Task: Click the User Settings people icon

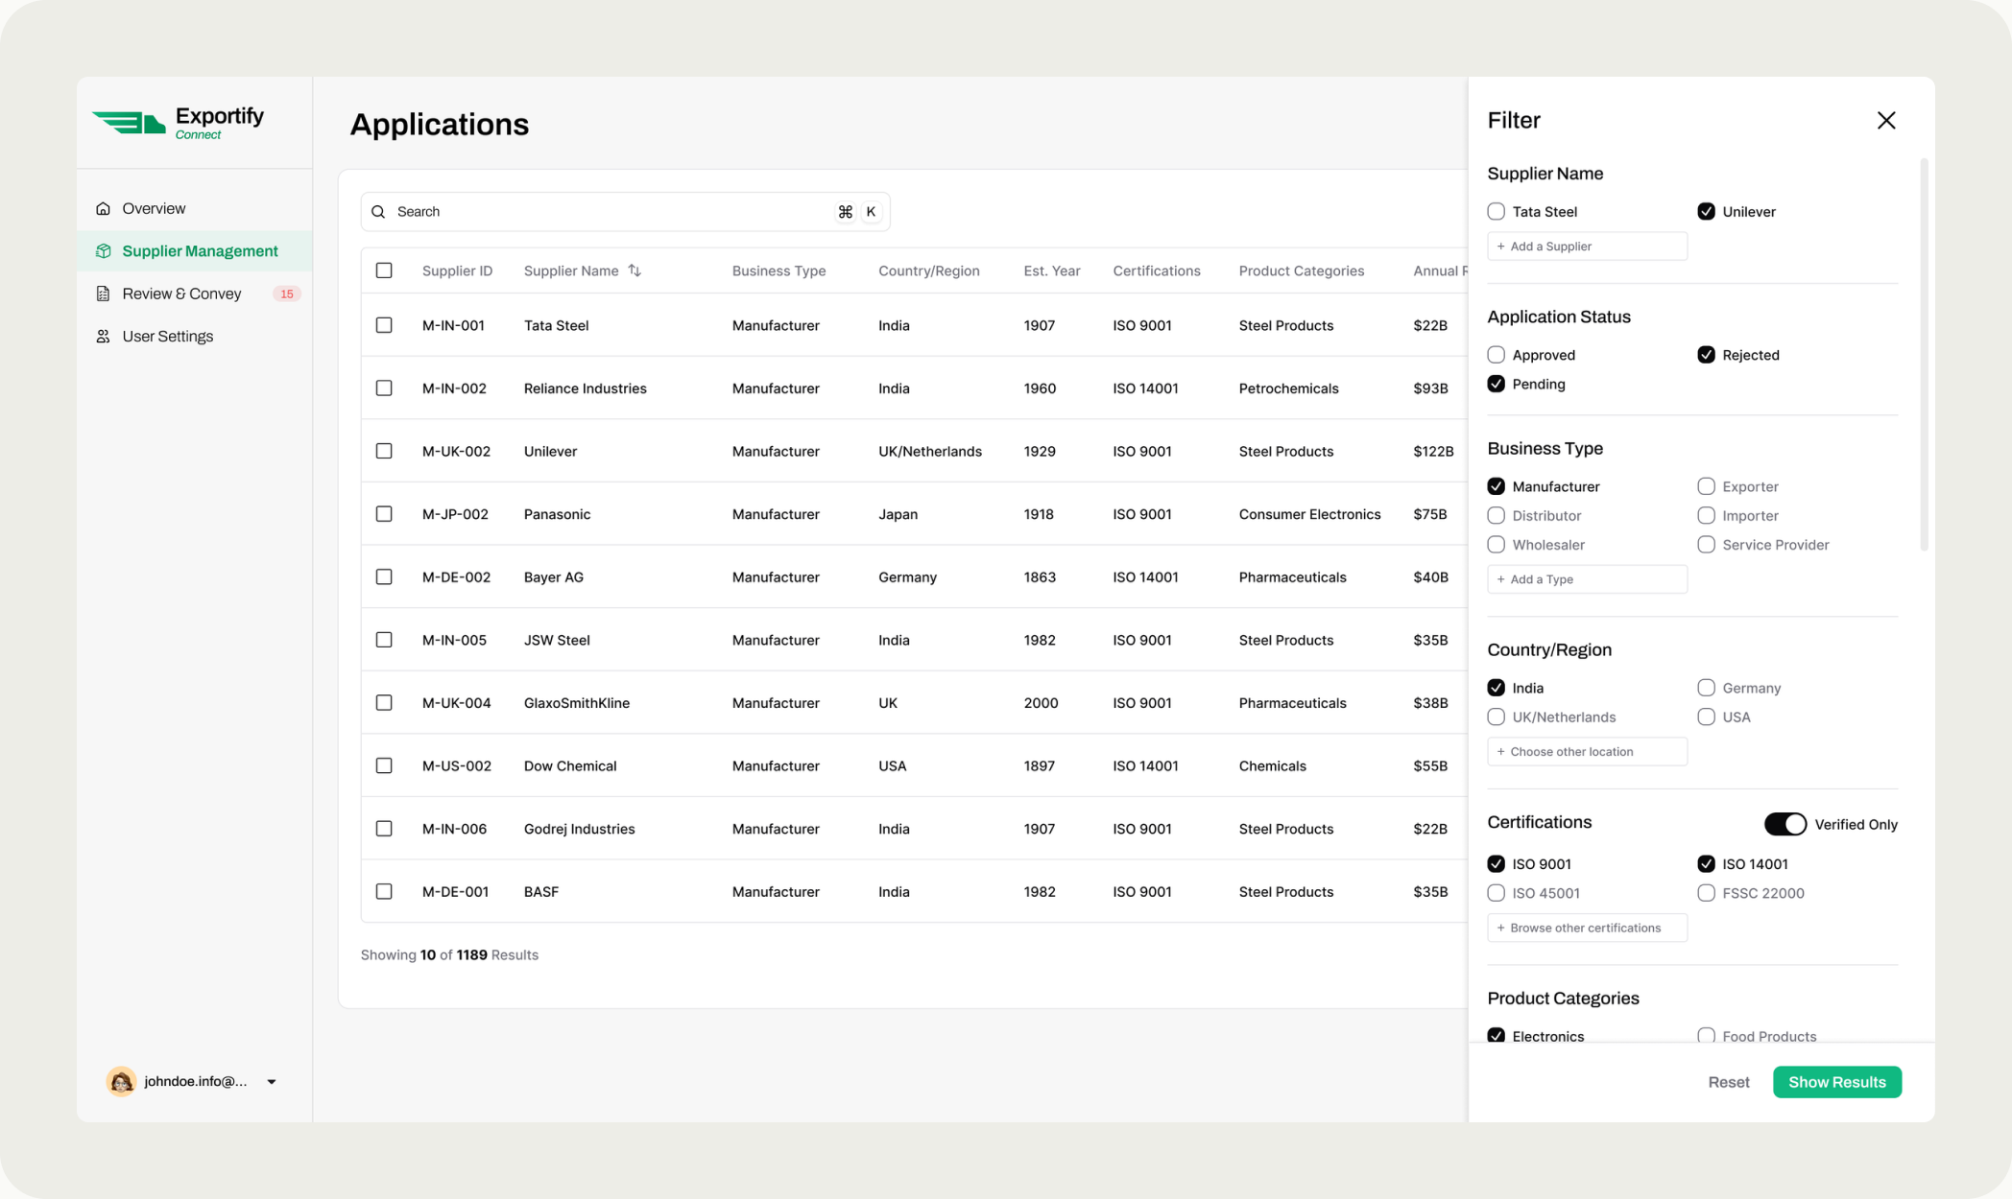Action: click(104, 337)
